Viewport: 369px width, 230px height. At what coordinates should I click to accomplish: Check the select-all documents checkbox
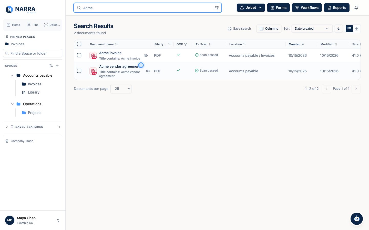point(79,44)
